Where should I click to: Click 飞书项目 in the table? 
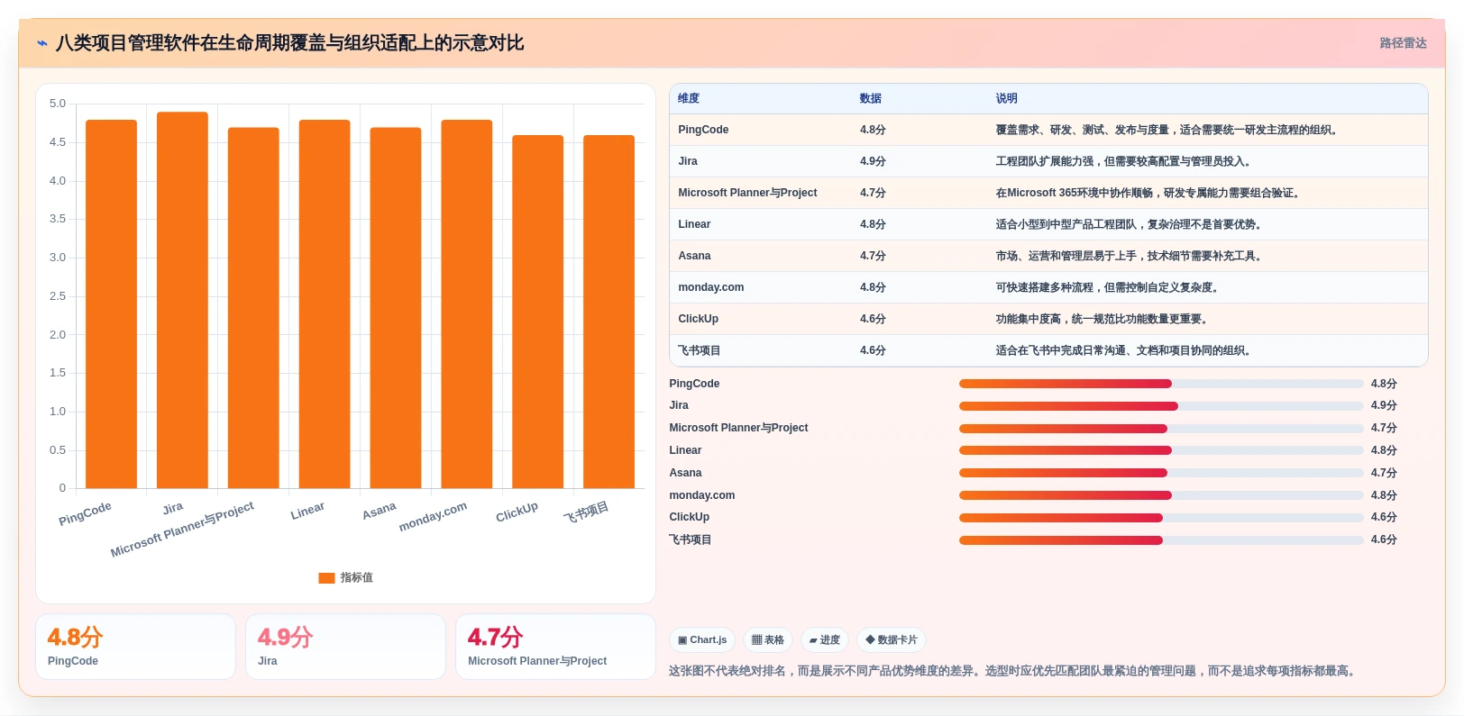700,350
